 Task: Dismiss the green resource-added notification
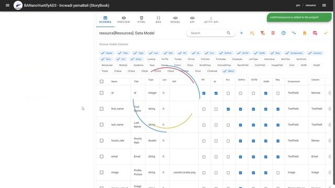(x=299, y=17)
